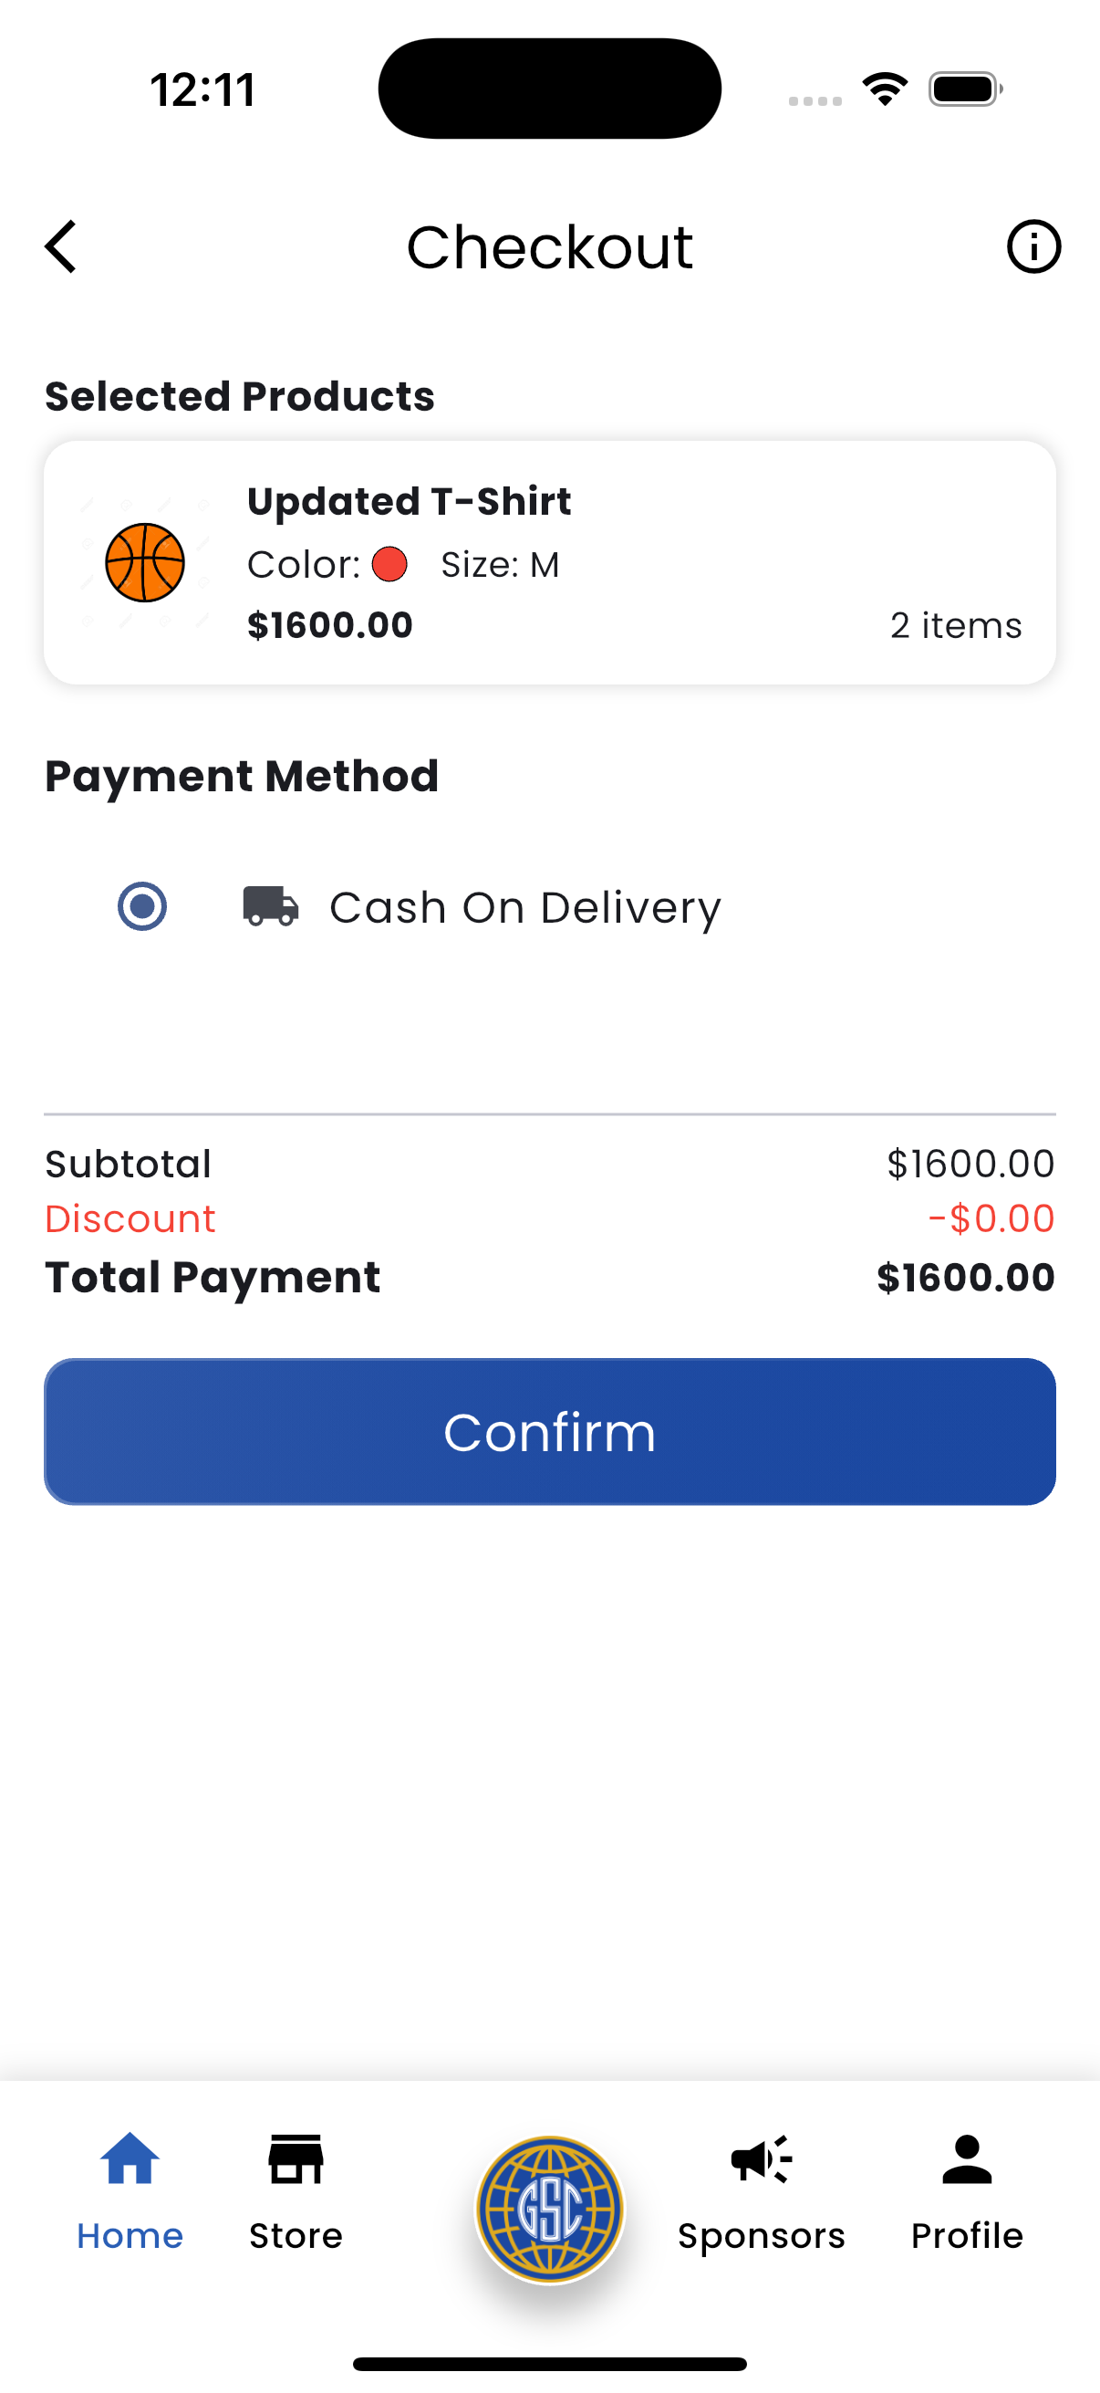Tap the delivery truck icon
This screenshot has width=1100, height=2393.
271,906
